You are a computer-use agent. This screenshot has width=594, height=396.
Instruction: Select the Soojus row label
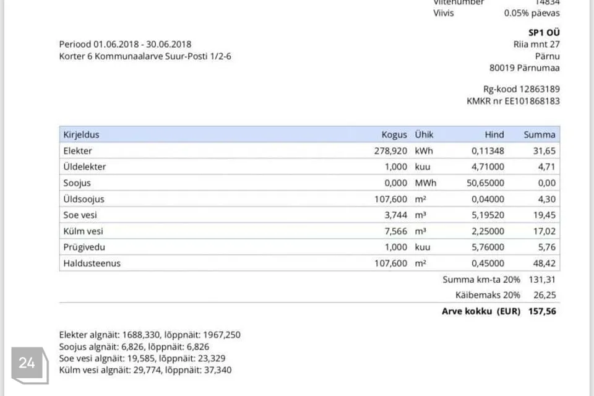point(77,183)
